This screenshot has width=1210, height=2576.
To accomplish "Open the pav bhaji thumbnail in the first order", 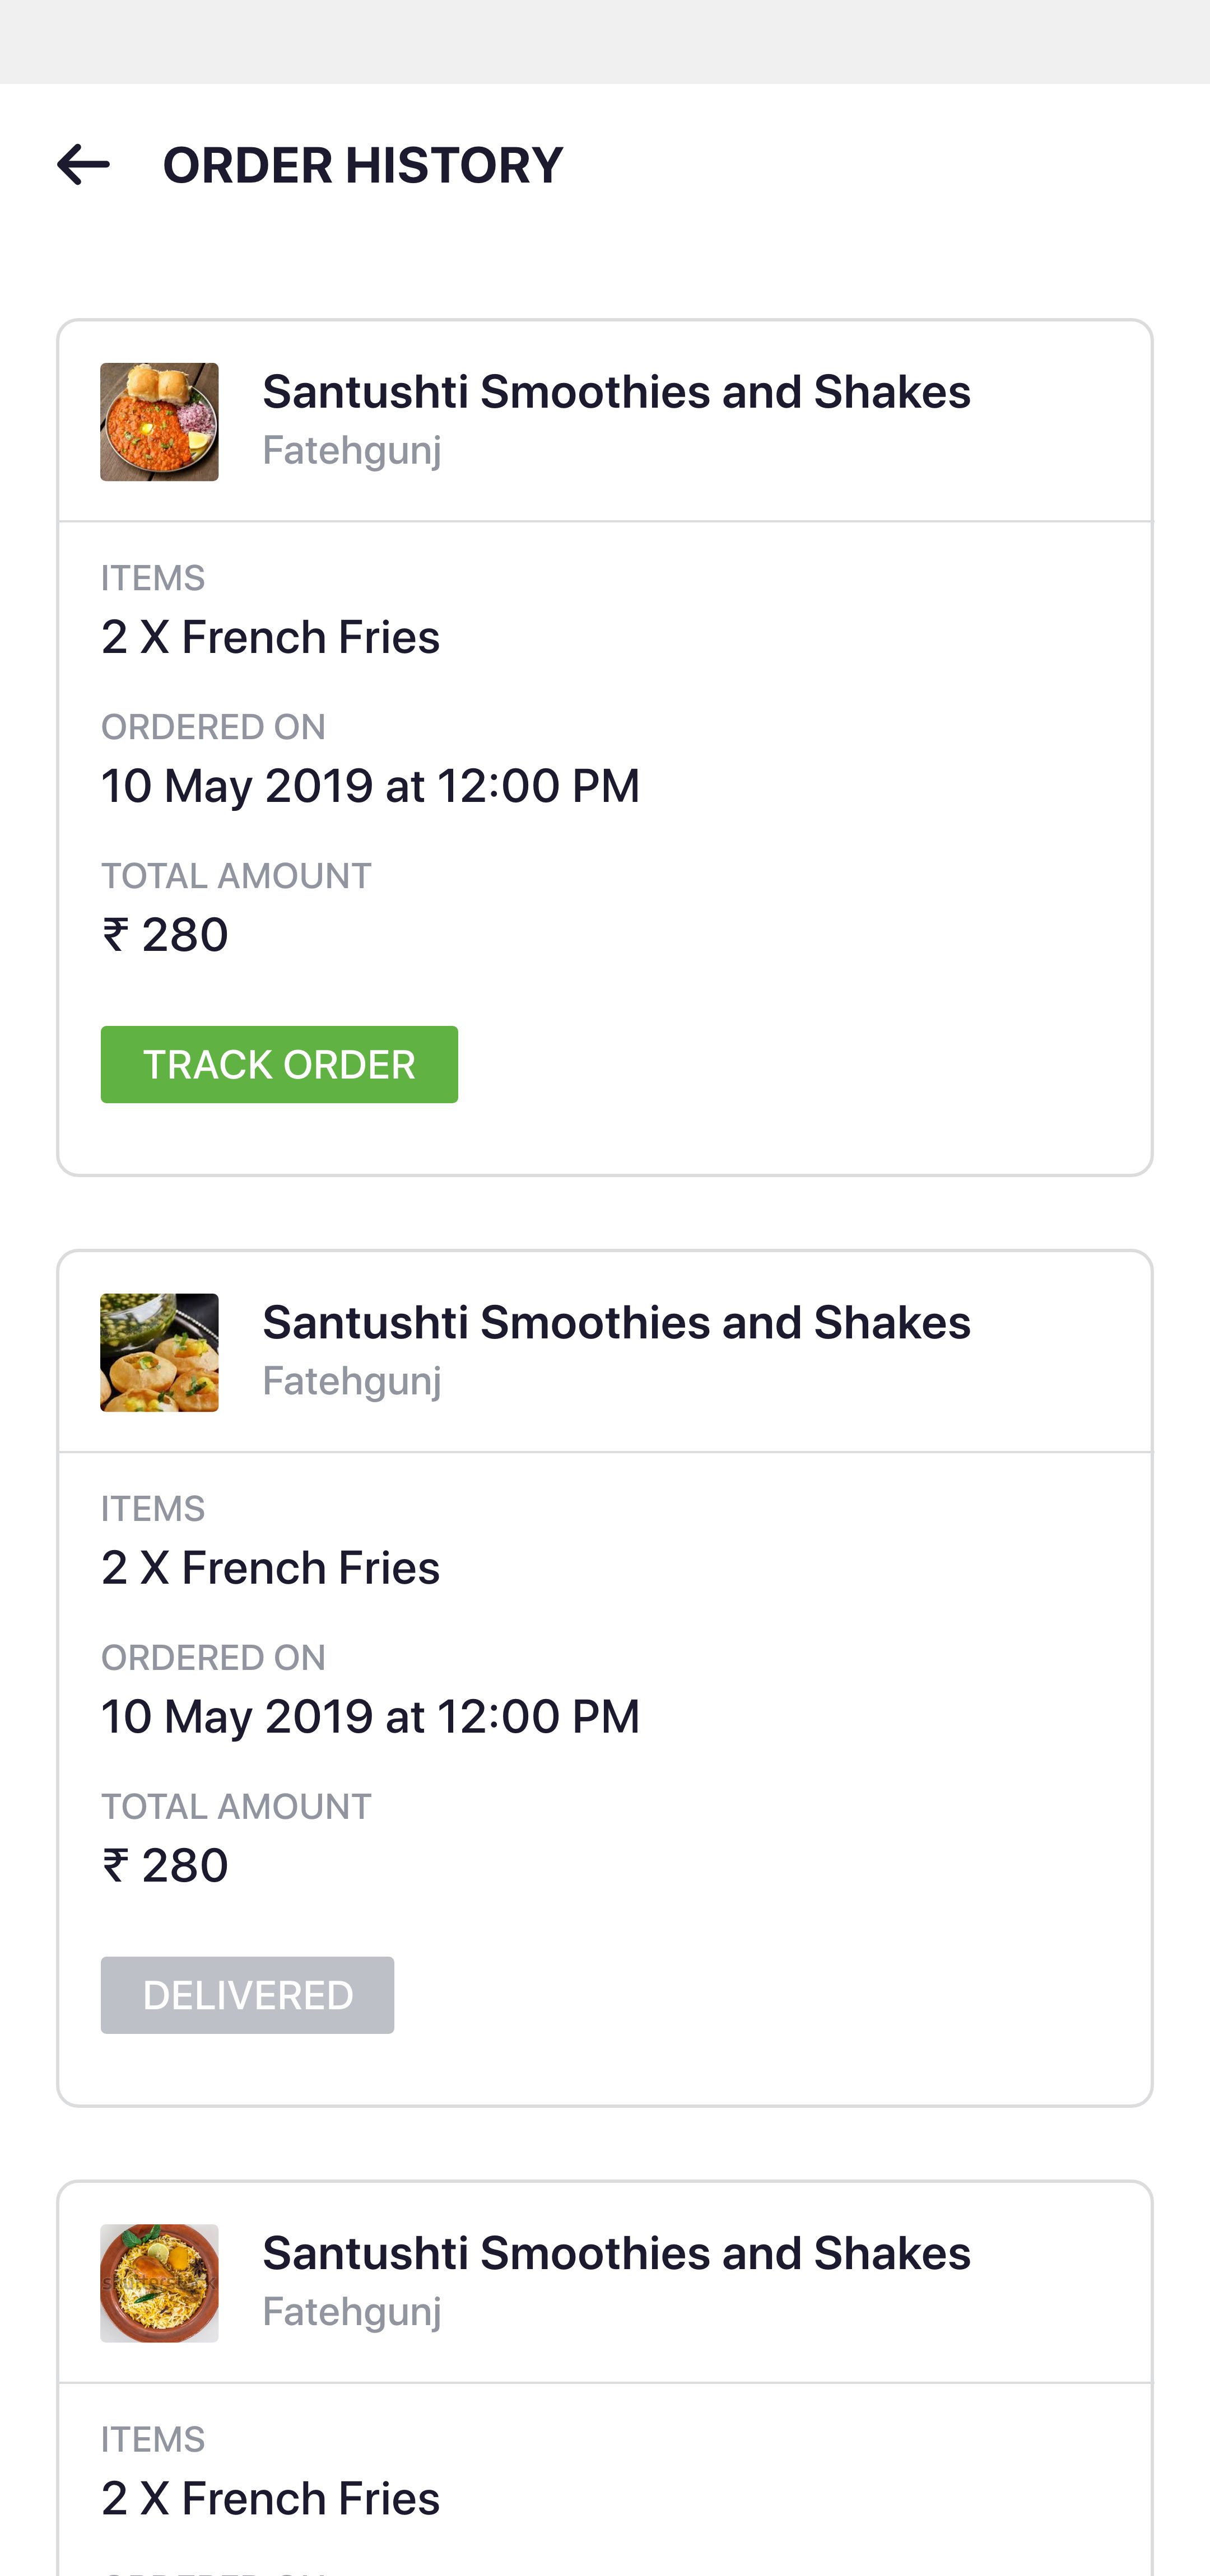I will pos(159,422).
